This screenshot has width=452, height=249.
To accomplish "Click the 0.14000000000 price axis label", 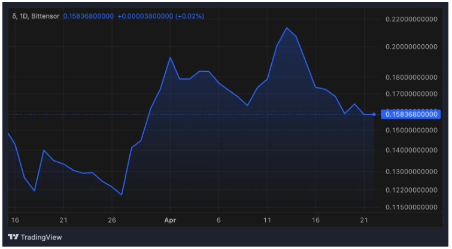I will point(412,150).
